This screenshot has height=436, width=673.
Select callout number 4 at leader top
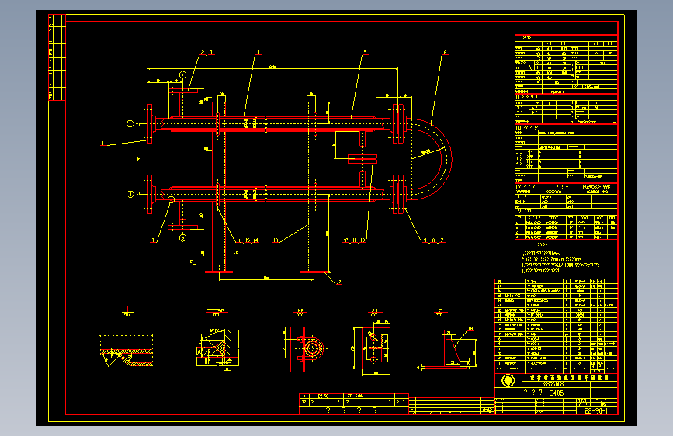[258, 53]
